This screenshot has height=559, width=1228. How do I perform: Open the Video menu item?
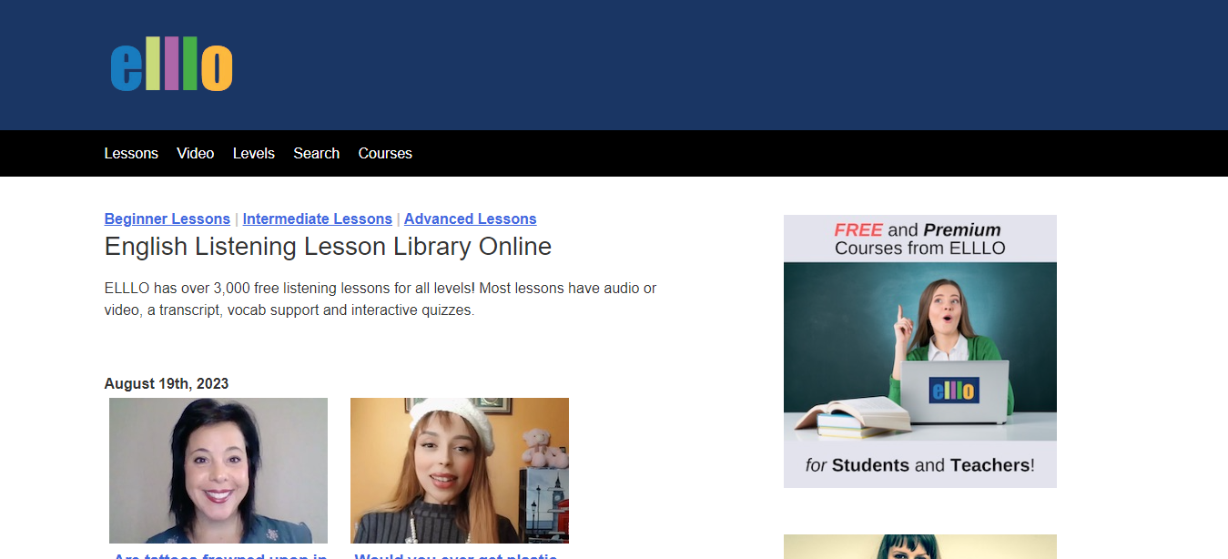(196, 153)
